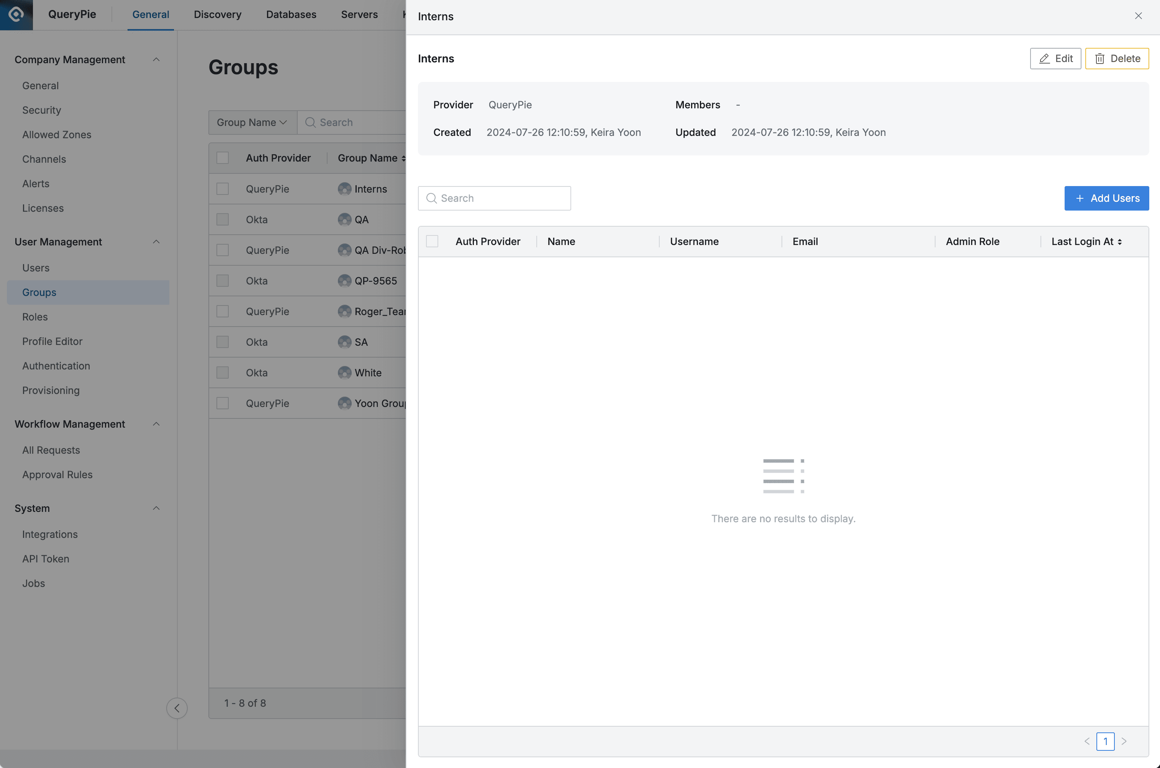The image size is (1160, 768).
Task: Open the Group Name filter dropdown
Action: (252, 123)
